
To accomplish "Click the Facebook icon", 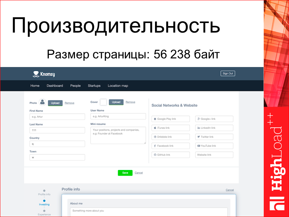I will 154,146.
